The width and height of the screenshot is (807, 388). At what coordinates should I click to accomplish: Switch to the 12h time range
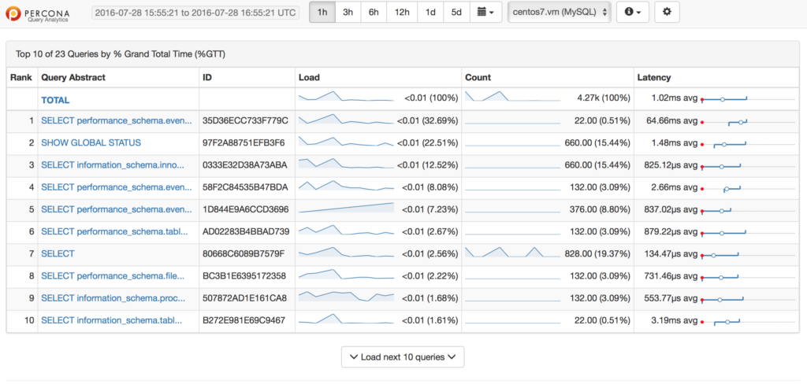pos(402,13)
